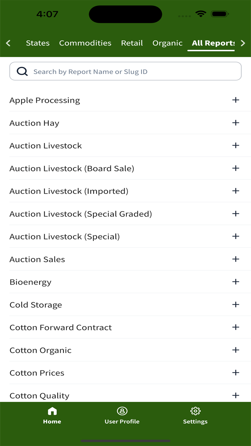
Task: Select the Retail tab
Action: 132,43
